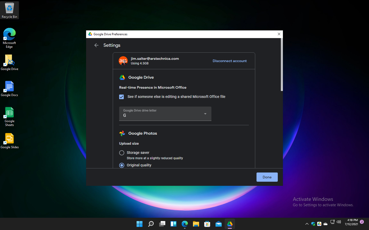Uncheck the shared Microsoft Office file editing option
This screenshot has height=230, width=369.
coord(121,97)
